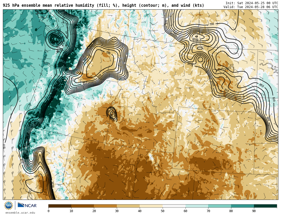Click the 910 contour label over the Dakotas

pos(227,90)
